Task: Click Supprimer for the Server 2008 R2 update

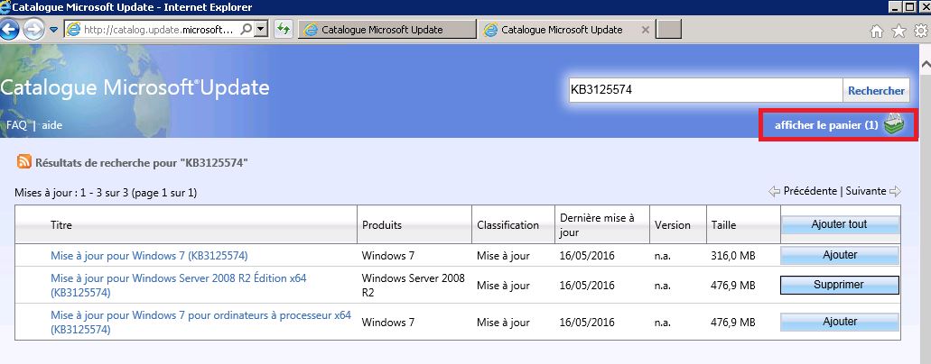Action: tap(840, 285)
